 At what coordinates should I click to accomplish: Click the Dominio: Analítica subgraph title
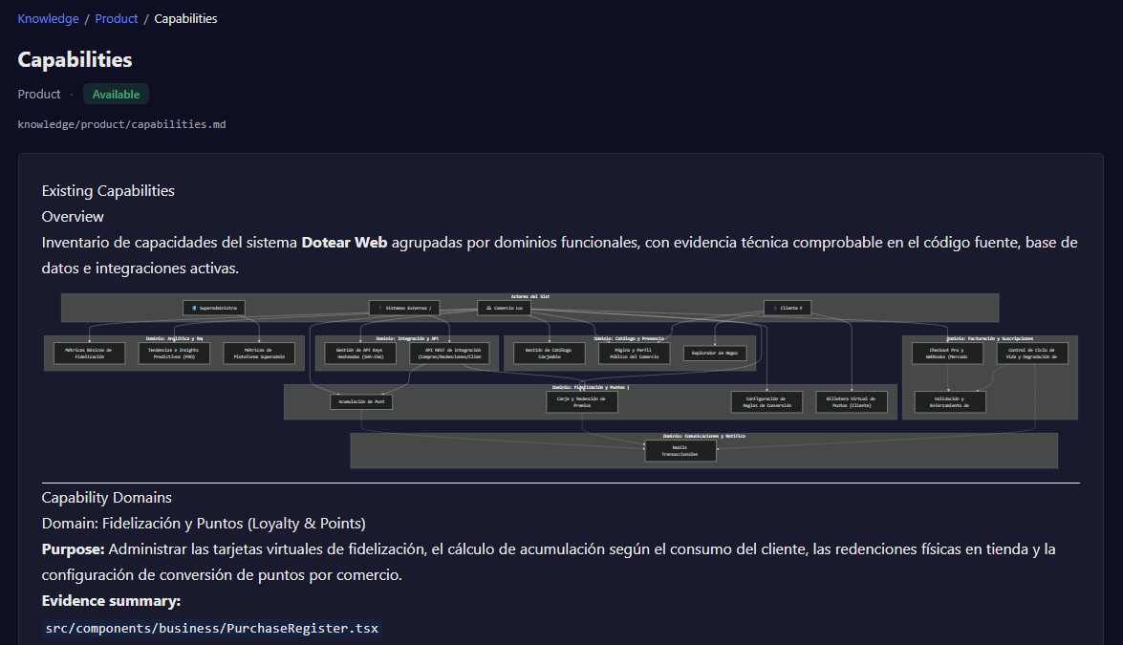click(174, 338)
